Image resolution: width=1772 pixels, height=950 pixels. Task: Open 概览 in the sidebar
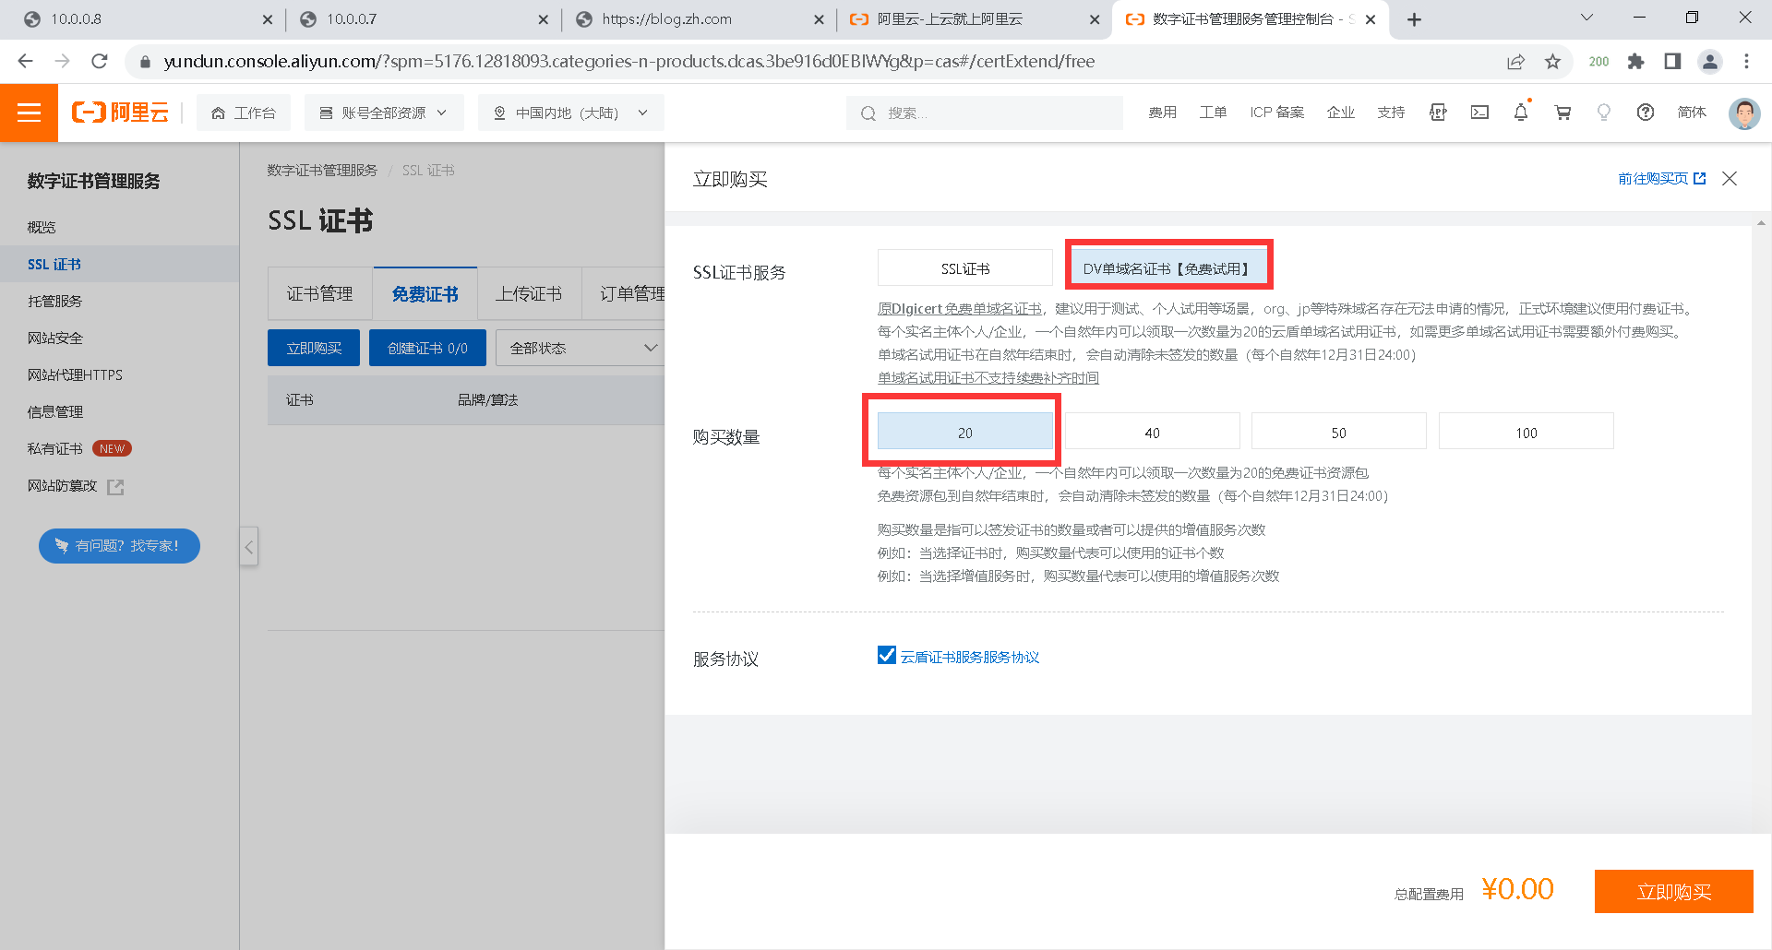(x=42, y=227)
